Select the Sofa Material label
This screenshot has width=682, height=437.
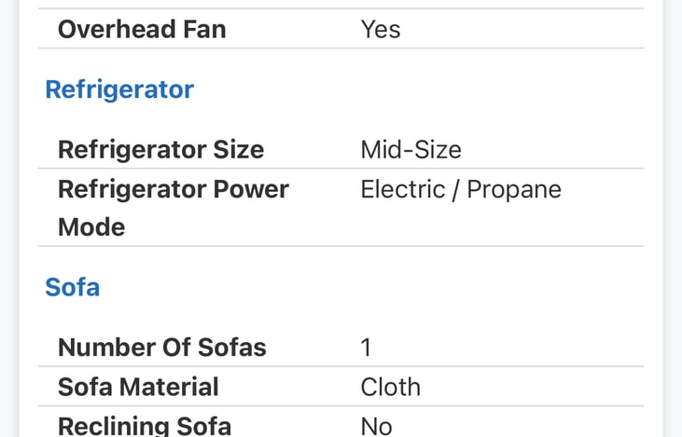pyautogui.click(x=138, y=387)
